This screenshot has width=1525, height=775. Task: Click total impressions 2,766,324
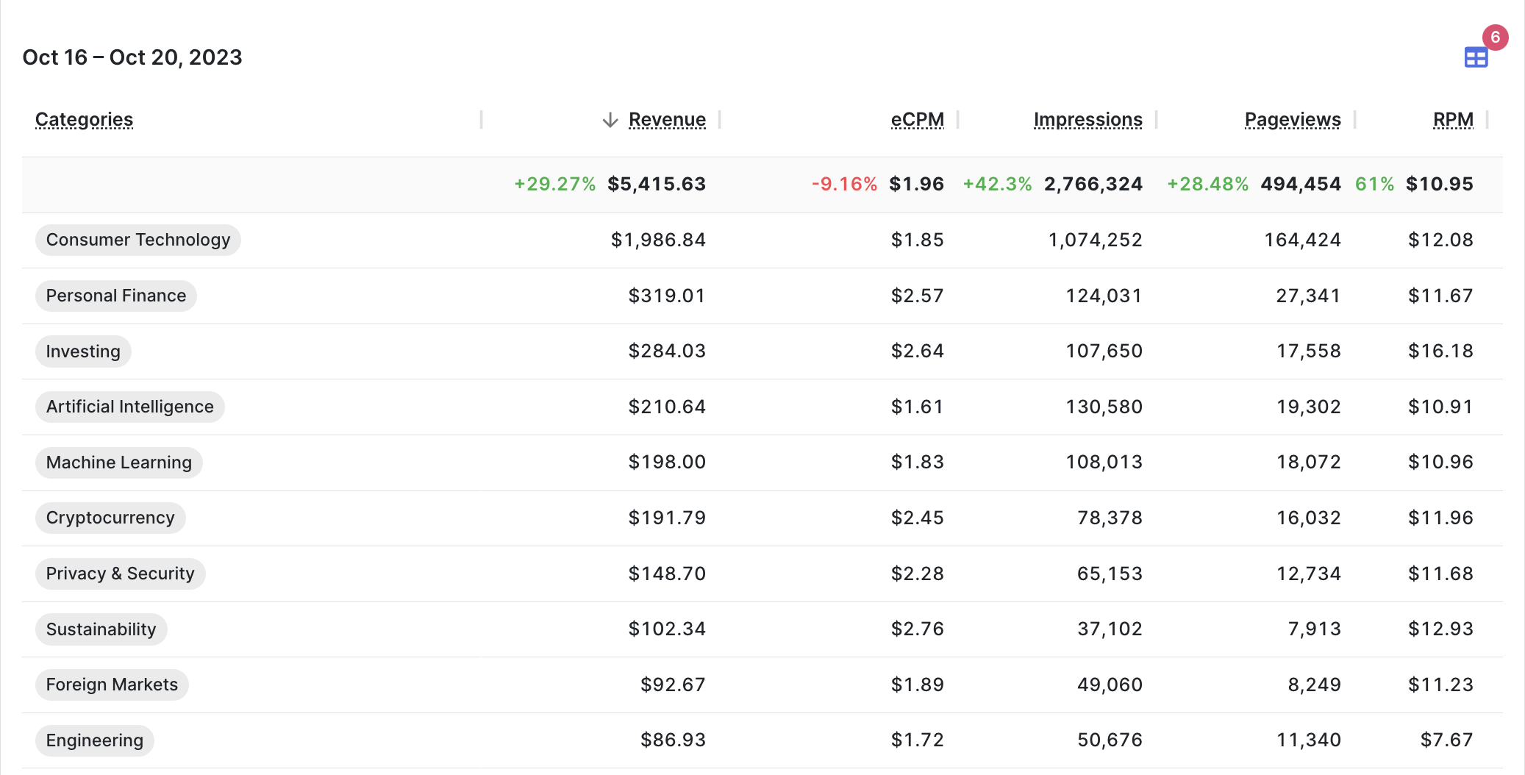(x=1093, y=184)
